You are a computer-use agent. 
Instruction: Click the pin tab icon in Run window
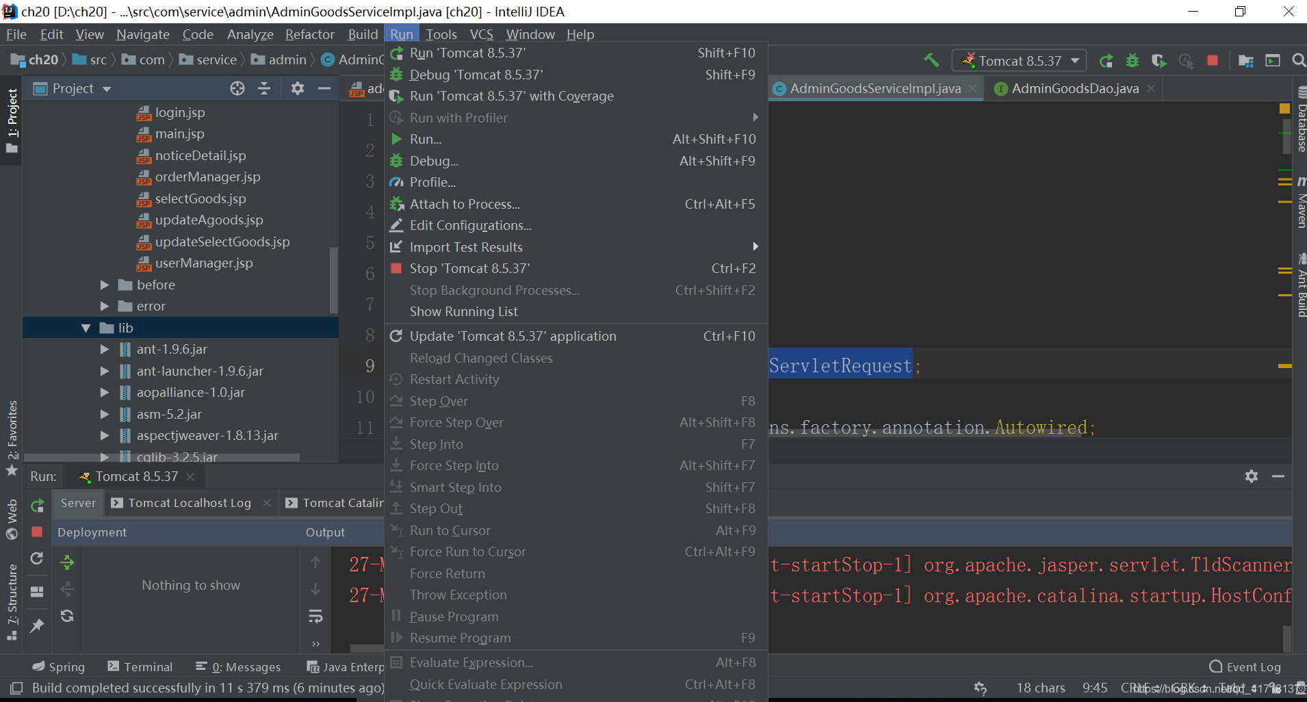click(x=37, y=625)
